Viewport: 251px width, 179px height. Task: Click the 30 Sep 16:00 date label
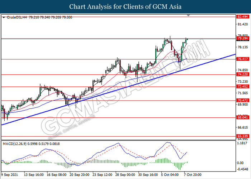(x=148, y=175)
